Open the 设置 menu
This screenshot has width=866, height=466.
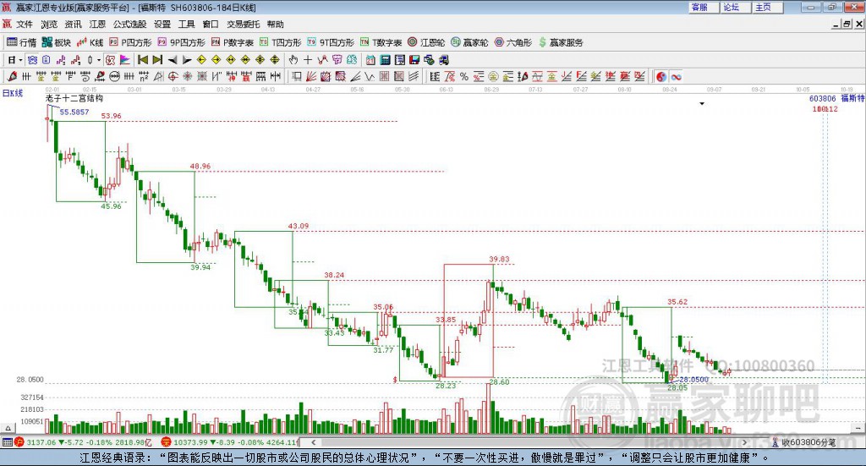(x=162, y=25)
